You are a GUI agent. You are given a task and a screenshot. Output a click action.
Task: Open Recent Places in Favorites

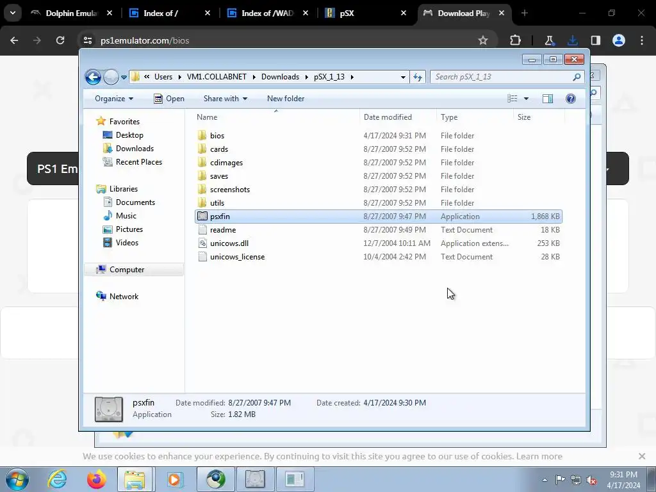[138, 162]
